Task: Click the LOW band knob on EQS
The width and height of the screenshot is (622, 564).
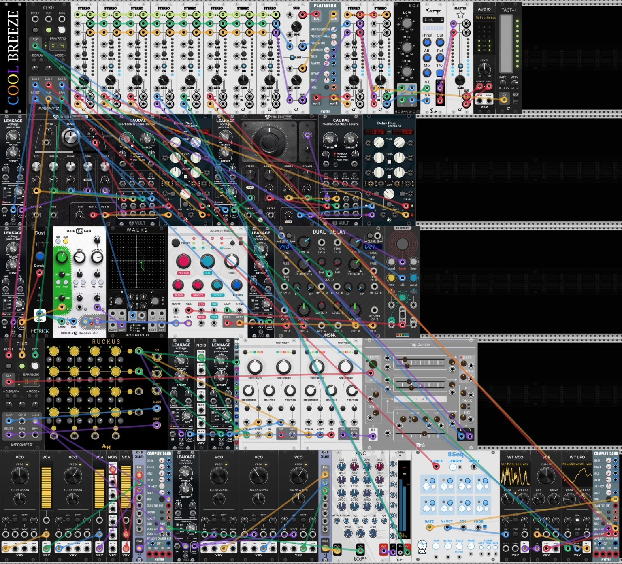Action: pyautogui.click(x=407, y=23)
